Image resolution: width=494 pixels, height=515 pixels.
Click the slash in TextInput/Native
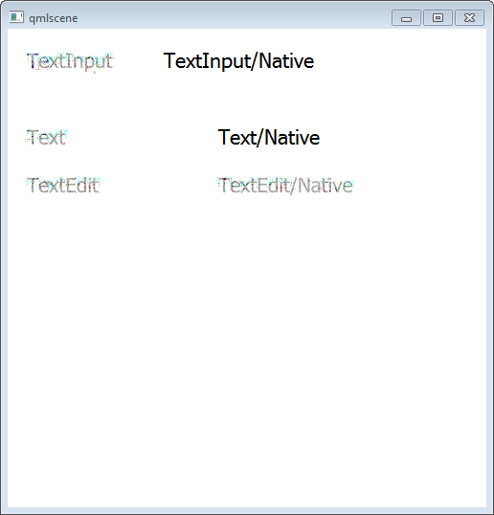(255, 62)
